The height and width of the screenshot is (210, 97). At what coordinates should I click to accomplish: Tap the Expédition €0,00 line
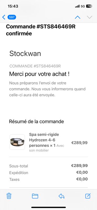pos(48,172)
